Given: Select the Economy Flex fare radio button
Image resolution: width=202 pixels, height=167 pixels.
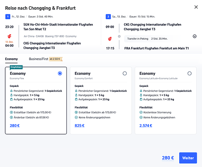Looking at the screenshot, I should point(60,73).
